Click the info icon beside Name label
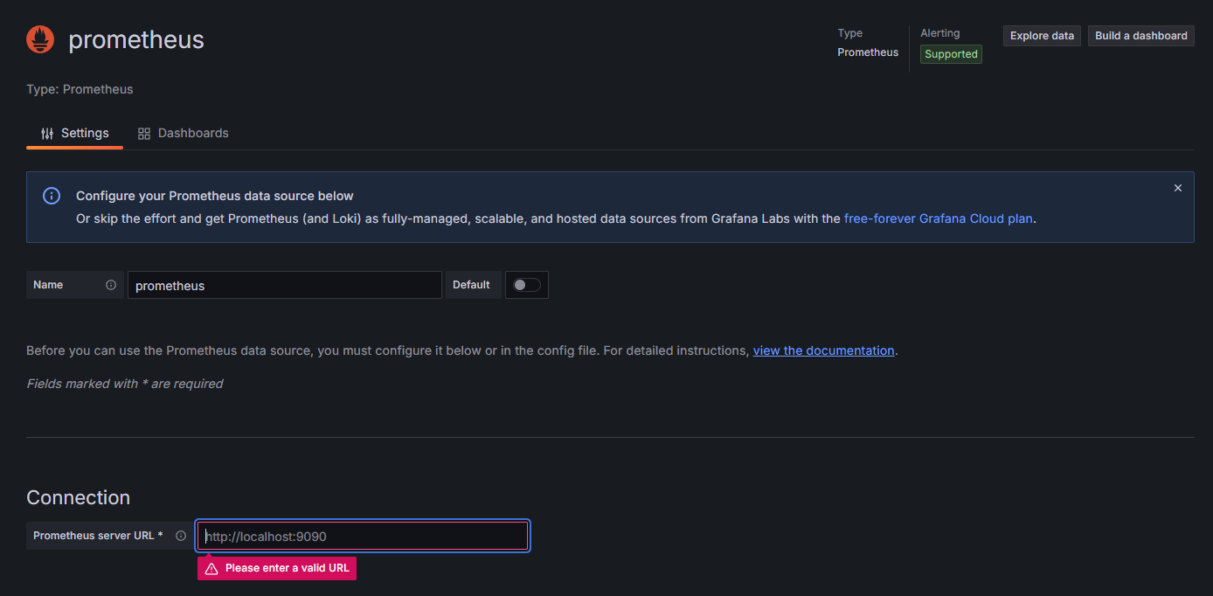 coord(111,285)
